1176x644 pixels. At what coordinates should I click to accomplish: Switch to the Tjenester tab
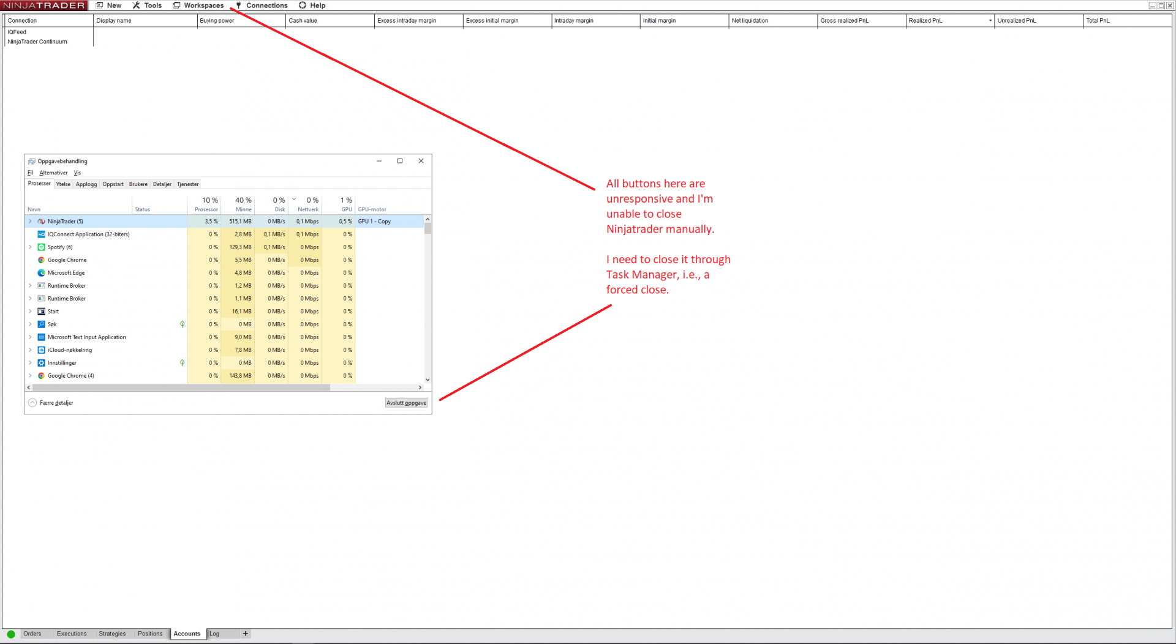tap(188, 184)
